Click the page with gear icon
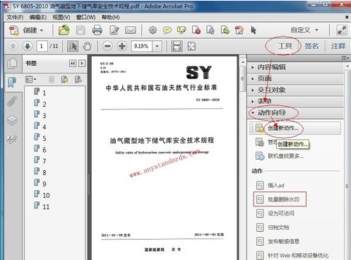Viewport: 351px width, 260px height. click(x=210, y=30)
